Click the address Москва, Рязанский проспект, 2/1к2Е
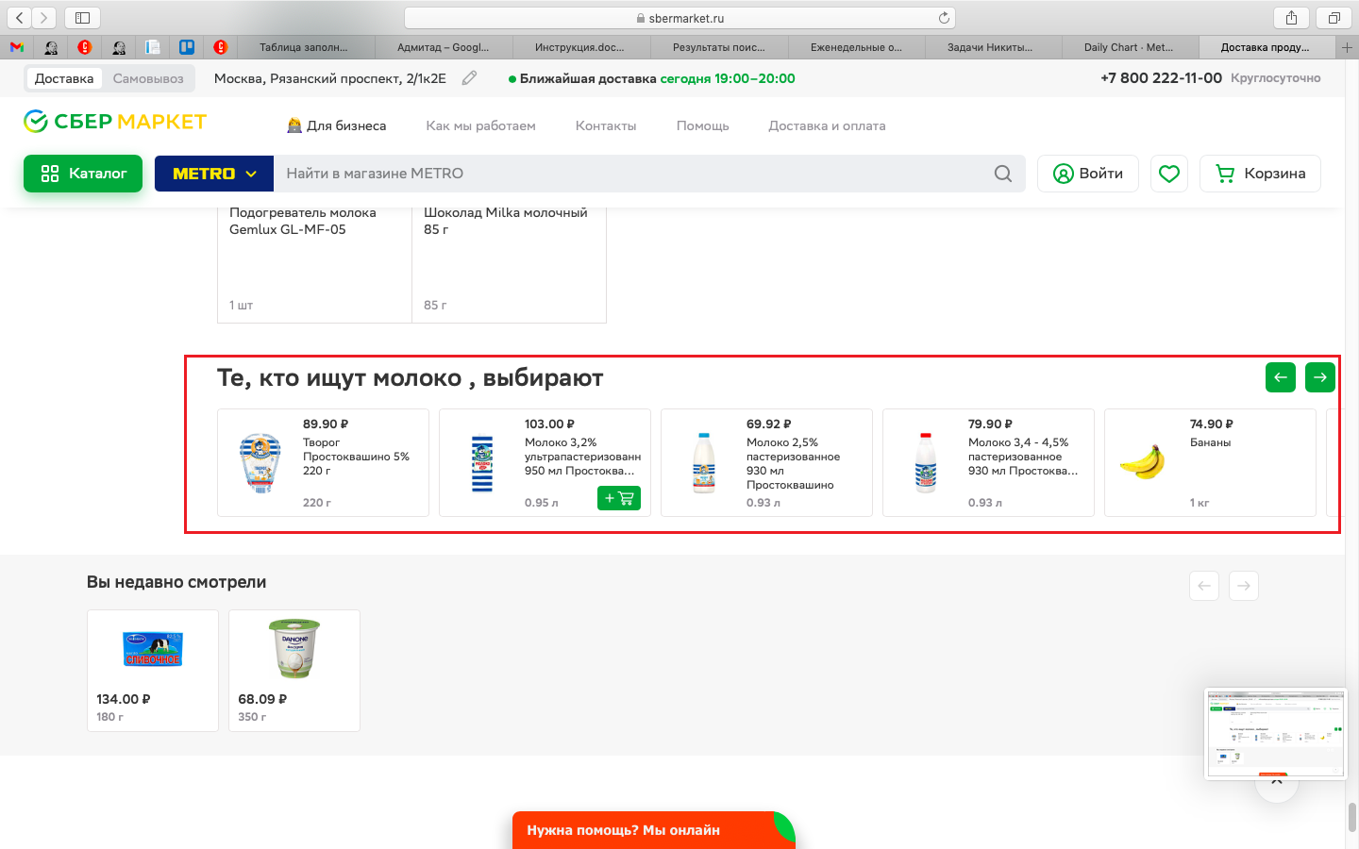Image resolution: width=1359 pixels, height=849 pixels. click(330, 78)
